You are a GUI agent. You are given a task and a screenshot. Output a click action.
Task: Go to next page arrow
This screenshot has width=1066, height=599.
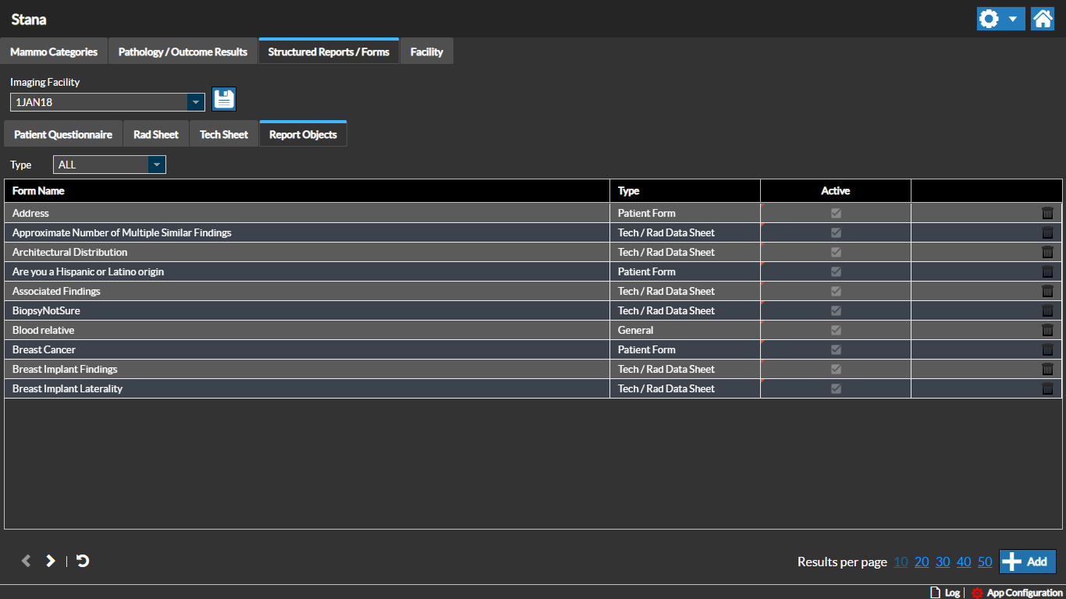[x=51, y=561]
